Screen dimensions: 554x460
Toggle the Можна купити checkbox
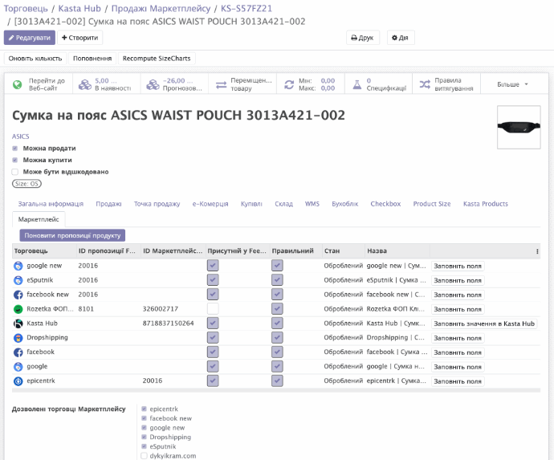(x=14, y=160)
